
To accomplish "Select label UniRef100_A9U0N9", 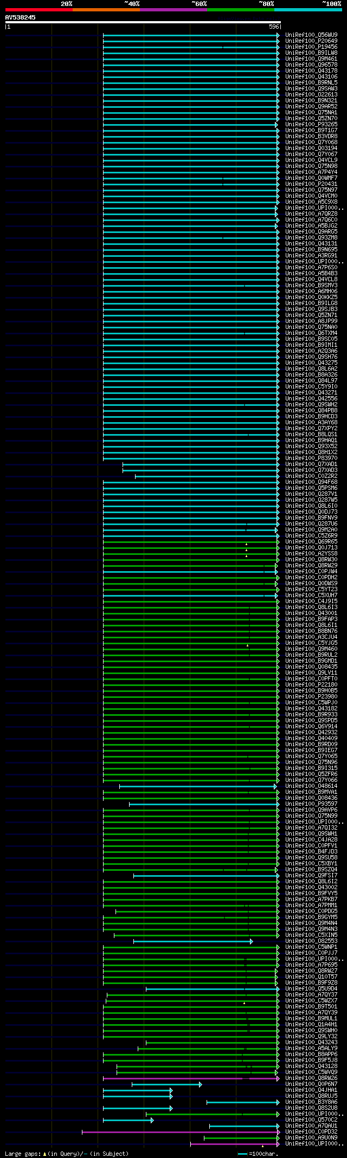I will tap(311, 1137).
